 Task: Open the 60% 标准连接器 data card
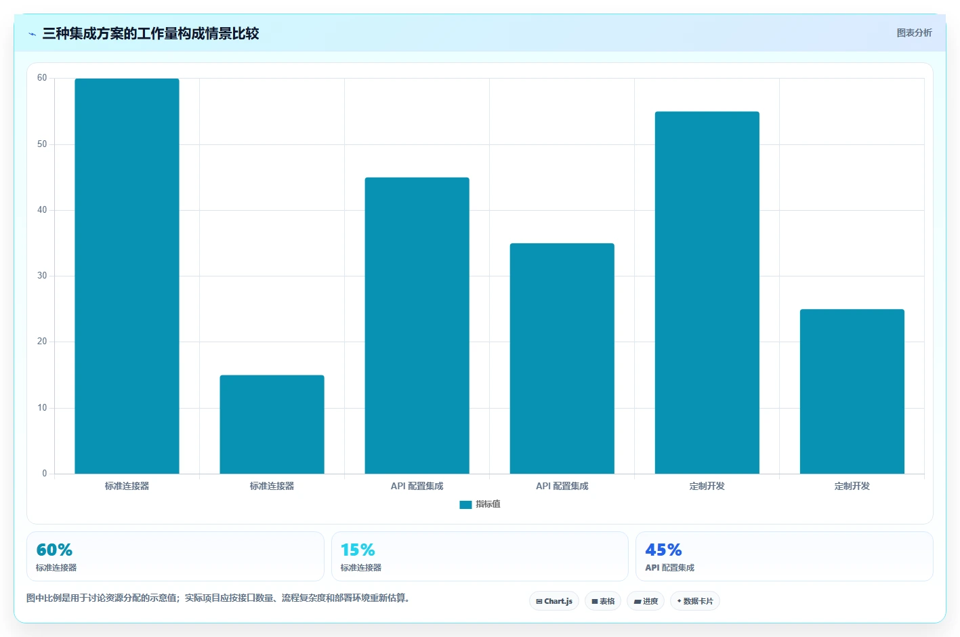[175, 556]
